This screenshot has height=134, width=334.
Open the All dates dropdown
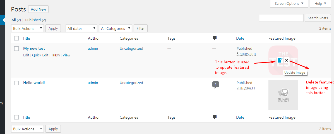pyautogui.click(x=81, y=28)
